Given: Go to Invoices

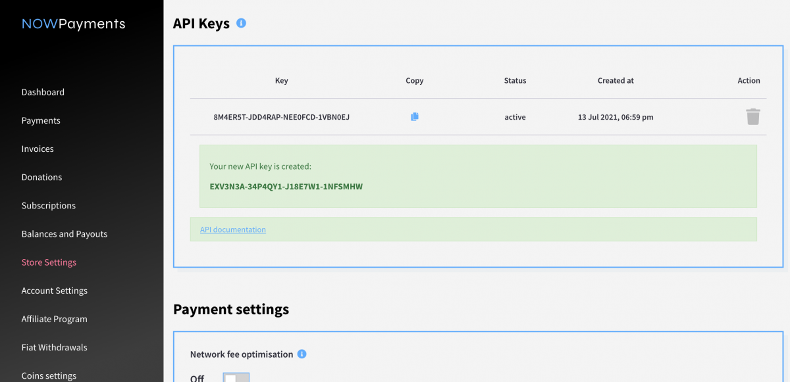Looking at the screenshot, I should point(38,149).
